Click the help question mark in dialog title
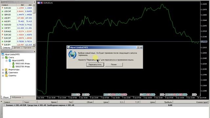 tap(138, 47)
